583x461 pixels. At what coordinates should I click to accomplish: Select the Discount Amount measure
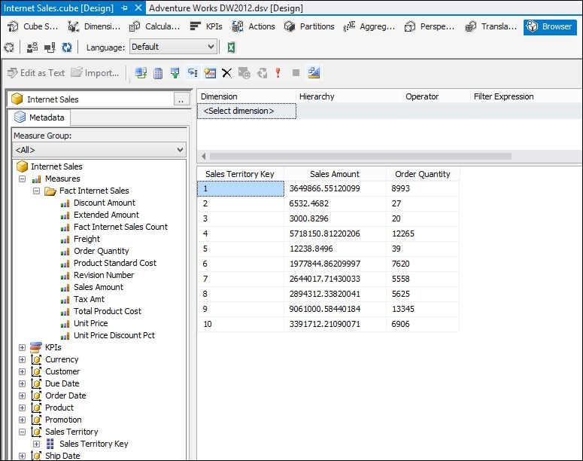tap(105, 203)
